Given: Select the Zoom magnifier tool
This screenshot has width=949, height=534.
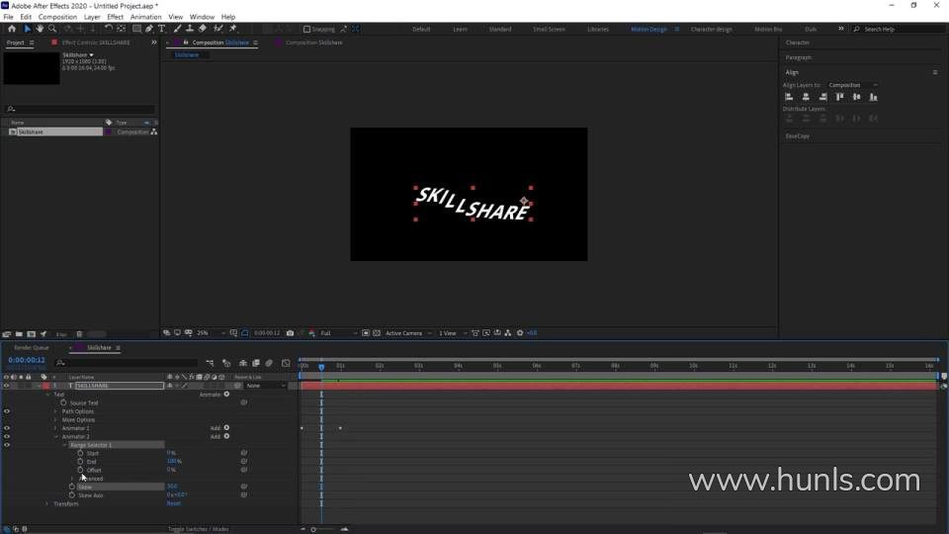Looking at the screenshot, I should [52, 29].
